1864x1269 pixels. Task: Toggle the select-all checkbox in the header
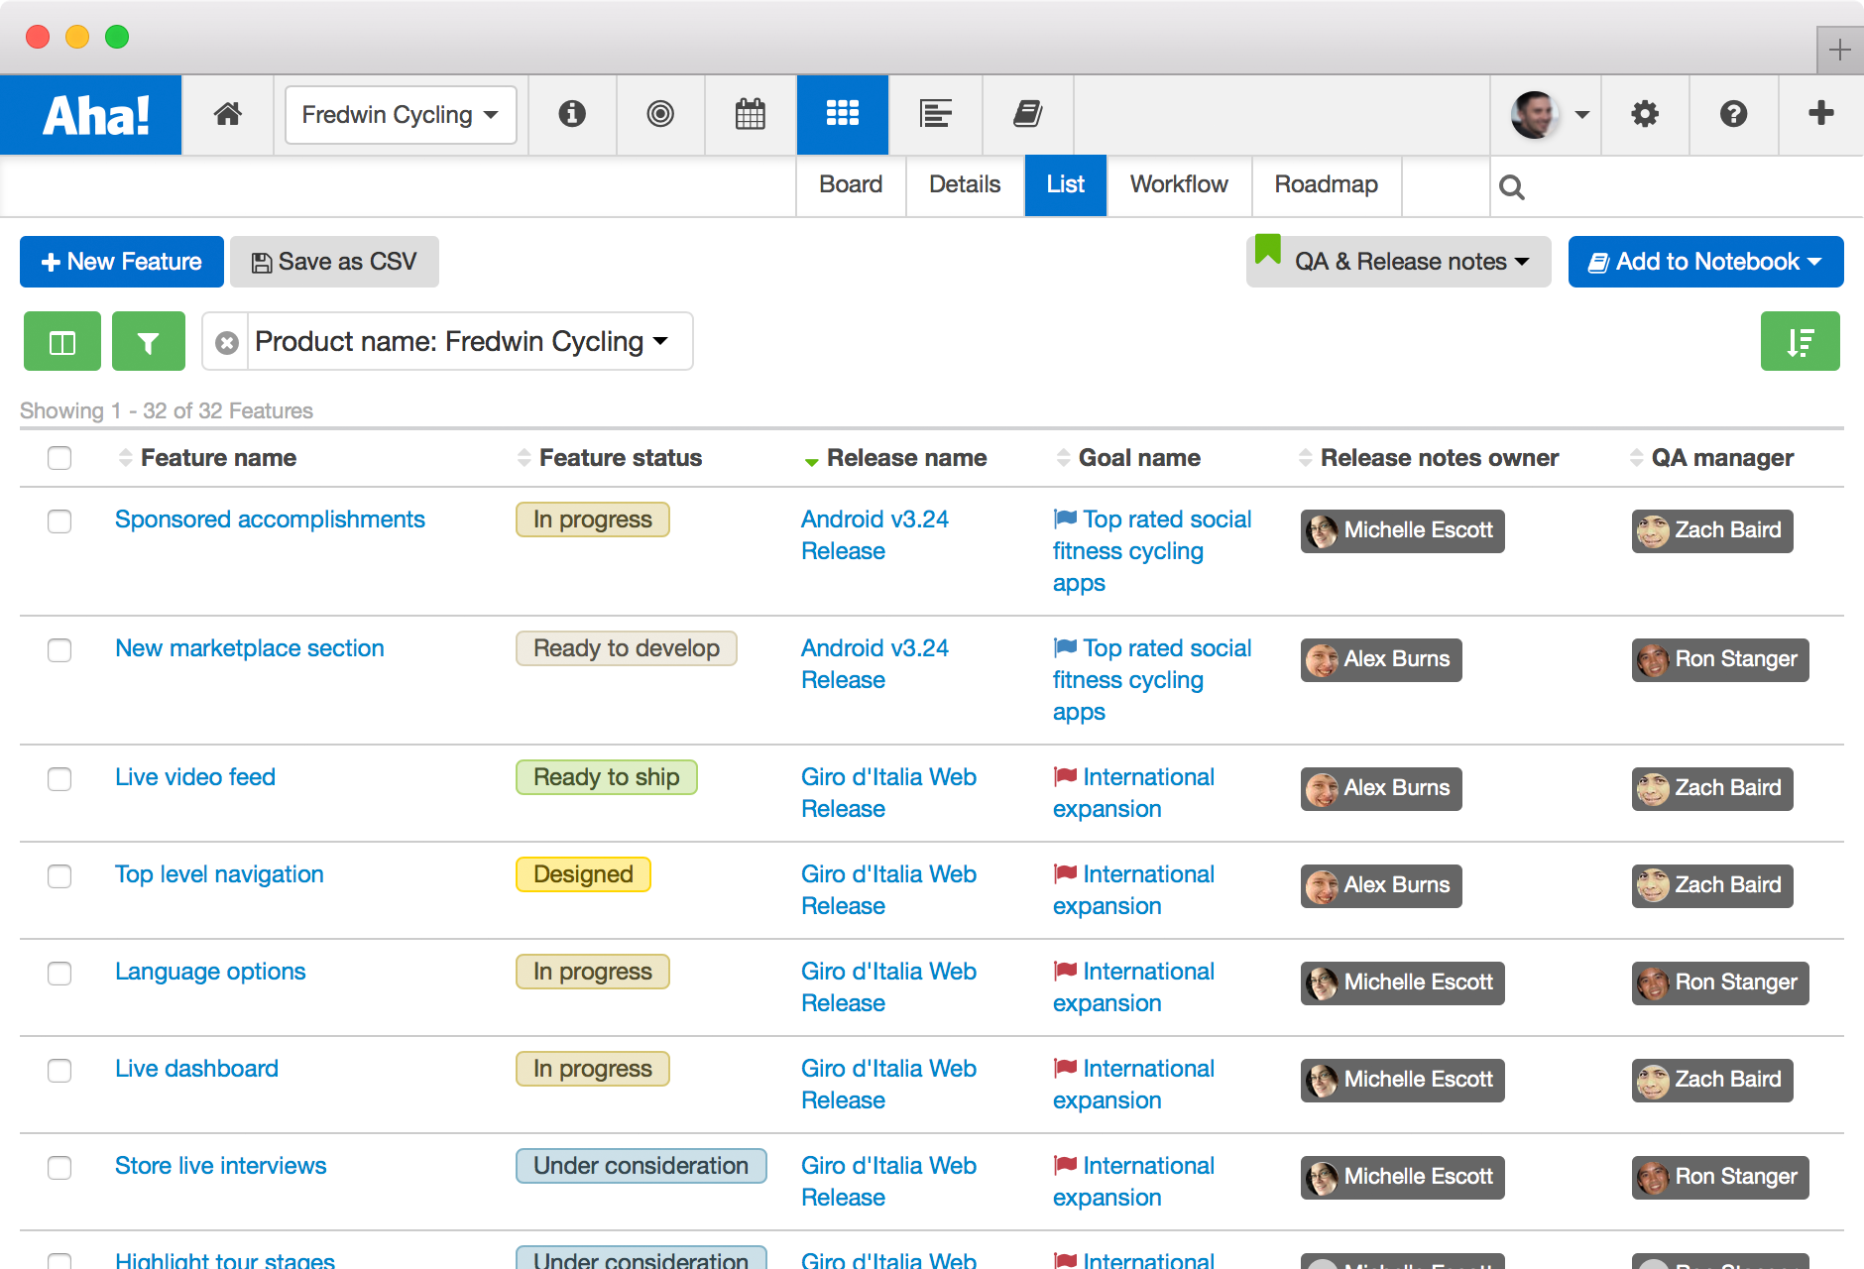59,458
